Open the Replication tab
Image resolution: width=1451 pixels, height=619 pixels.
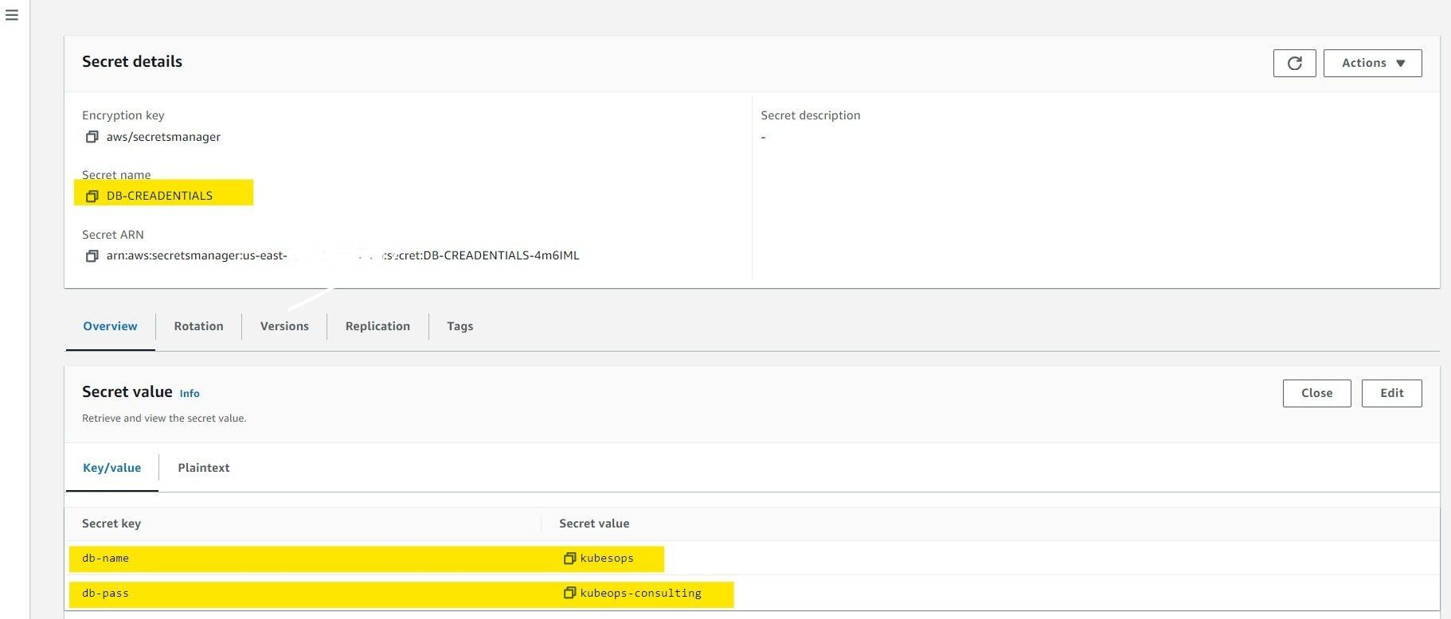[x=377, y=326]
